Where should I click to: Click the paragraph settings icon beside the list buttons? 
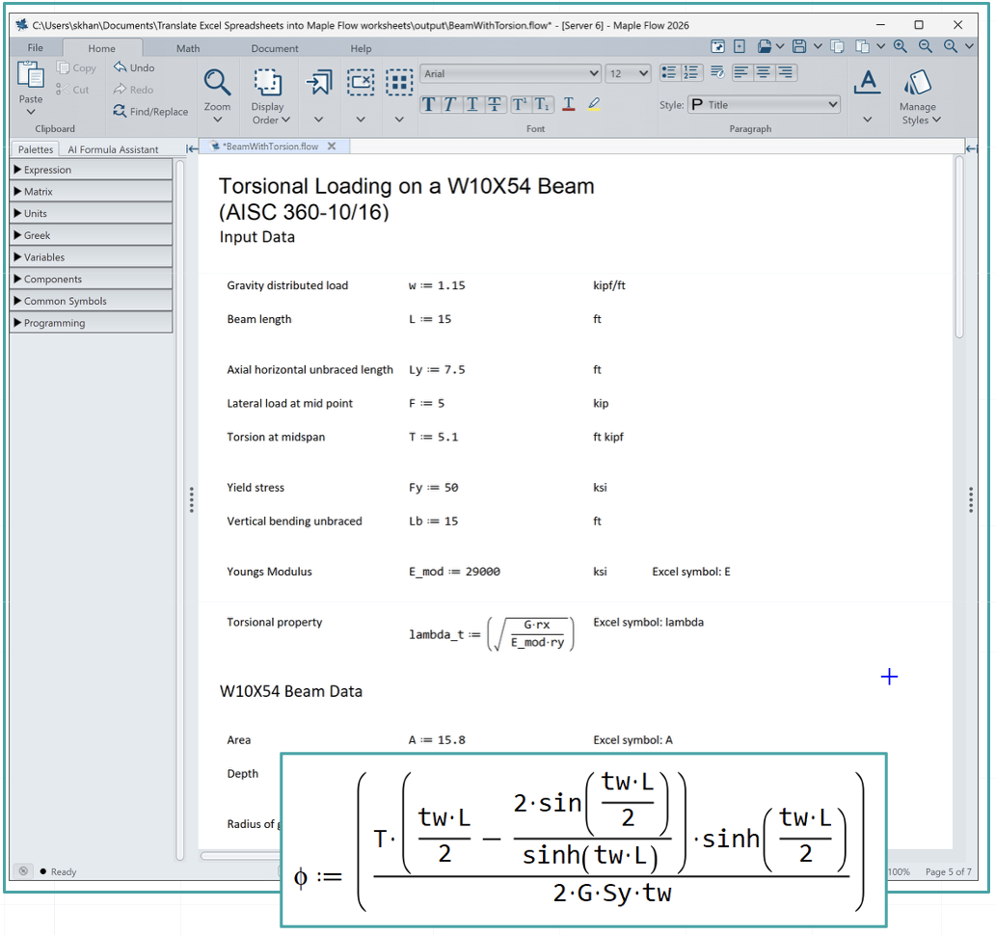(x=717, y=72)
